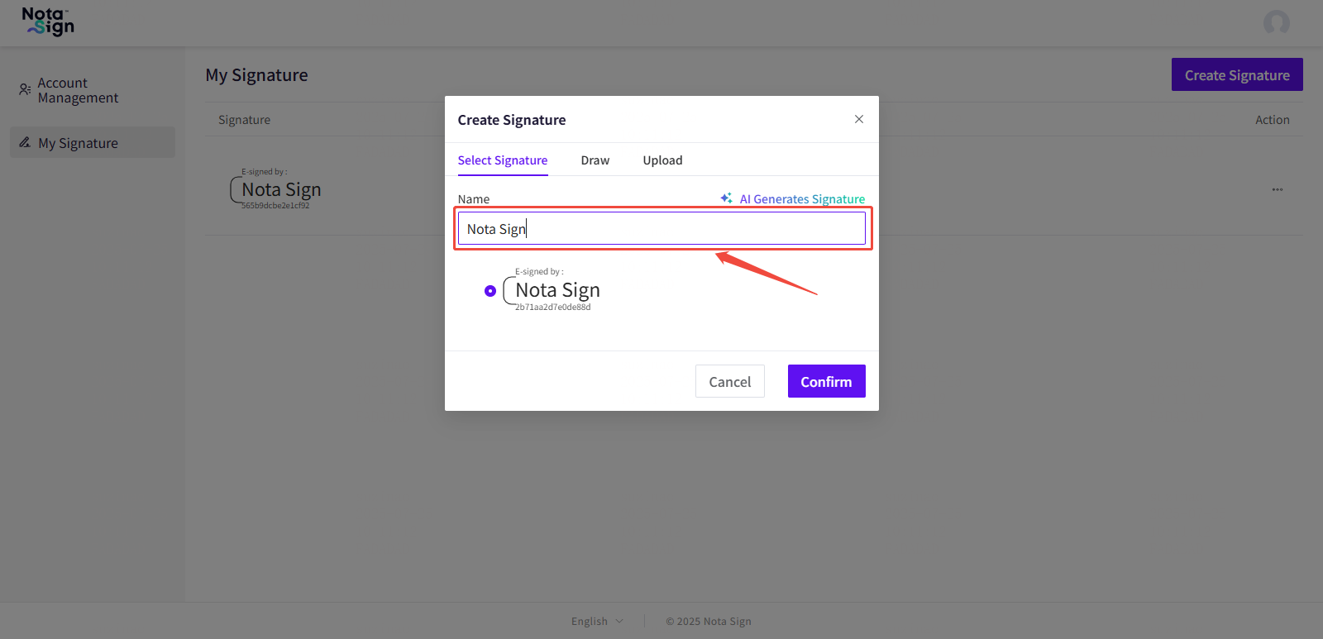Click the Cancel button
This screenshot has height=639, width=1323.
[x=729, y=381]
